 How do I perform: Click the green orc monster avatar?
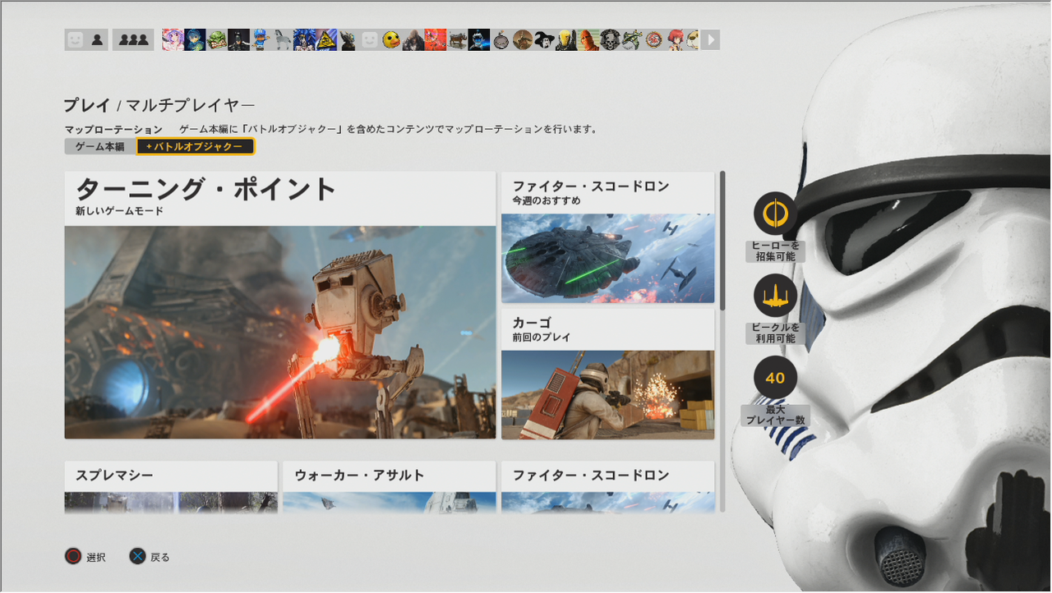point(217,39)
